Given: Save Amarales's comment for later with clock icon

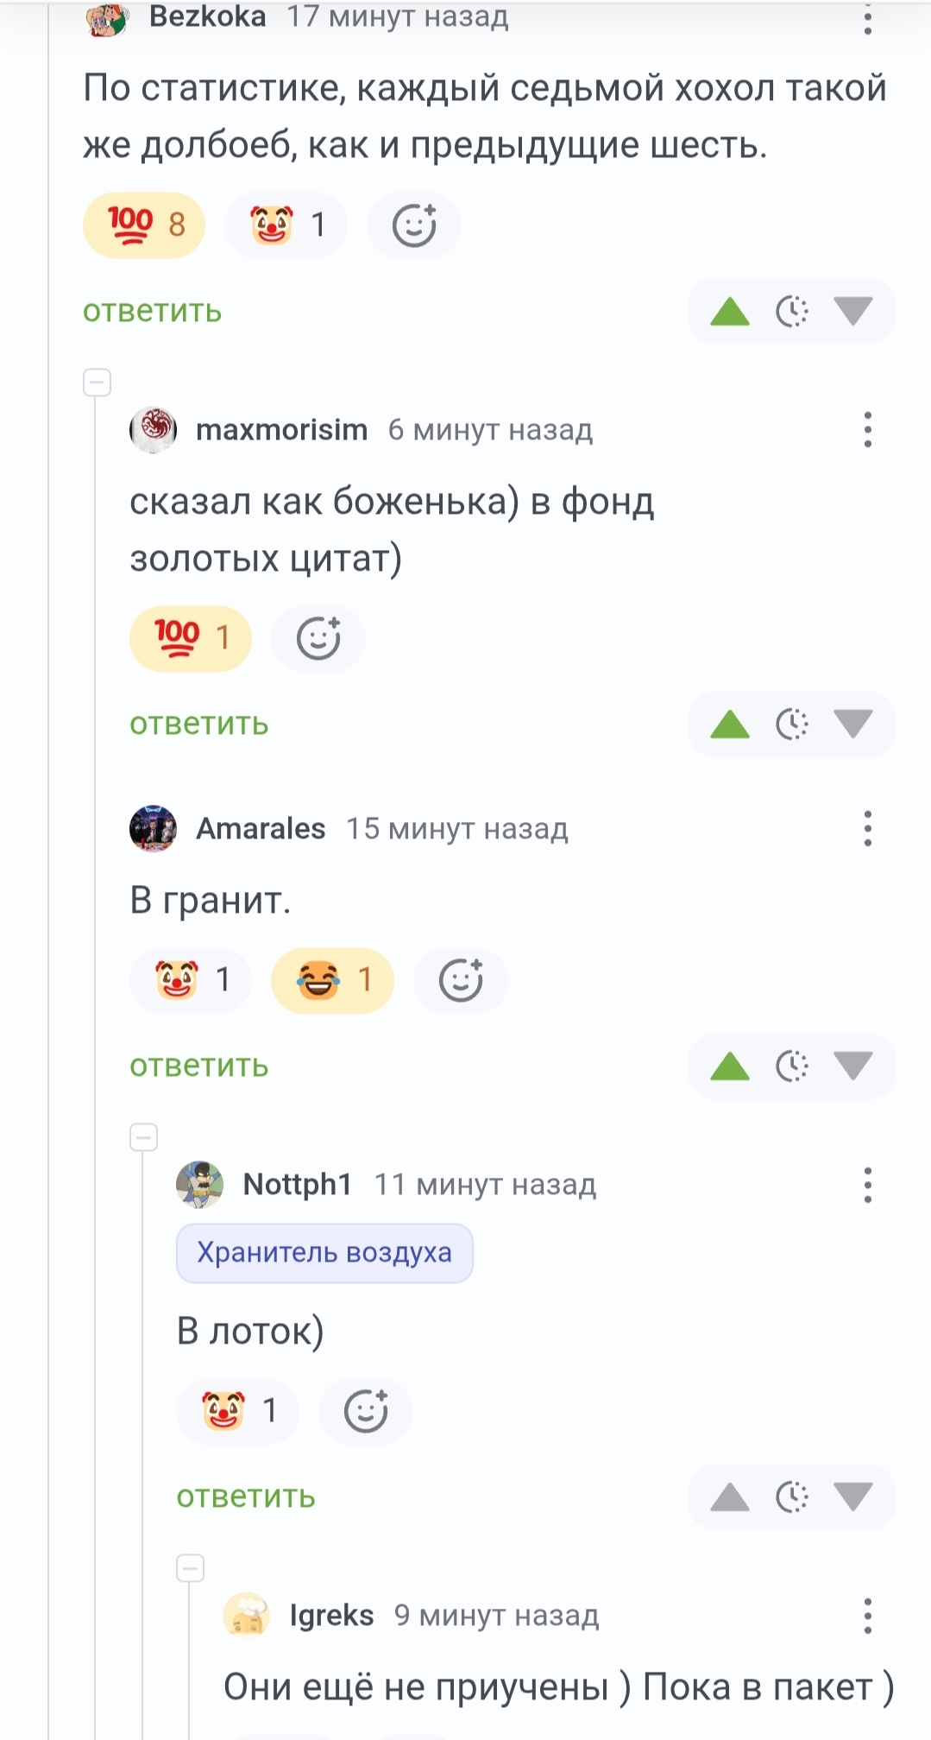Looking at the screenshot, I should (792, 1066).
